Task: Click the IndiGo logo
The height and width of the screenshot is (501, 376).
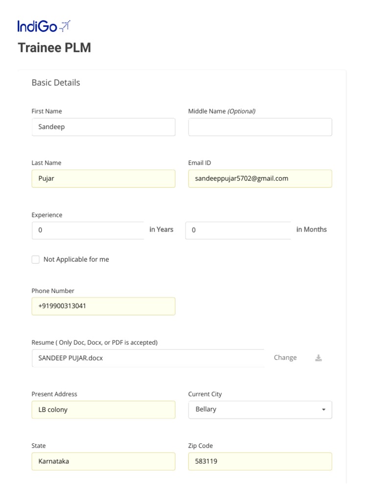Action: (x=44, y=26)
